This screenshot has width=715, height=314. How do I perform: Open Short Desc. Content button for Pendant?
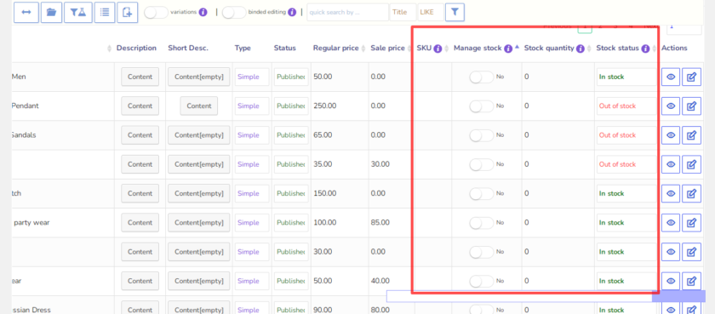coord(199,106)
